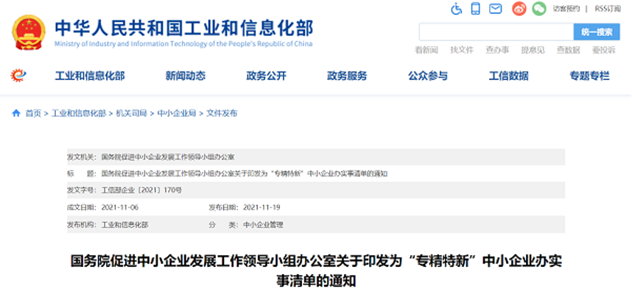Select 工信数据 in the navigation bar
632x297 pixels.
[x=509, y=76]
